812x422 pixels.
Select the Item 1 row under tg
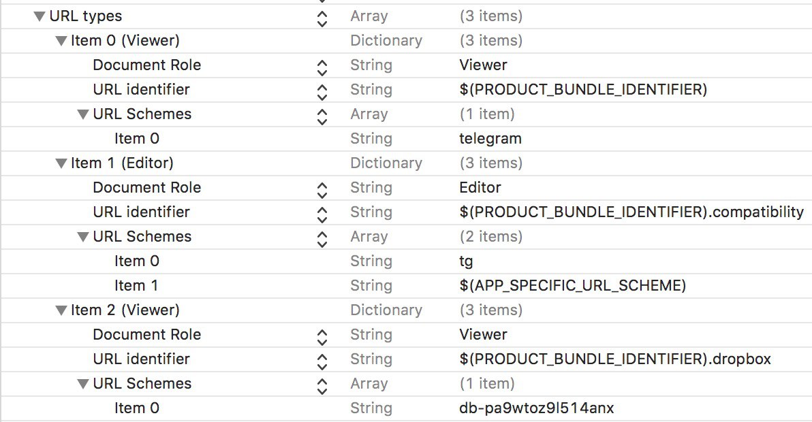coord(406,285)
